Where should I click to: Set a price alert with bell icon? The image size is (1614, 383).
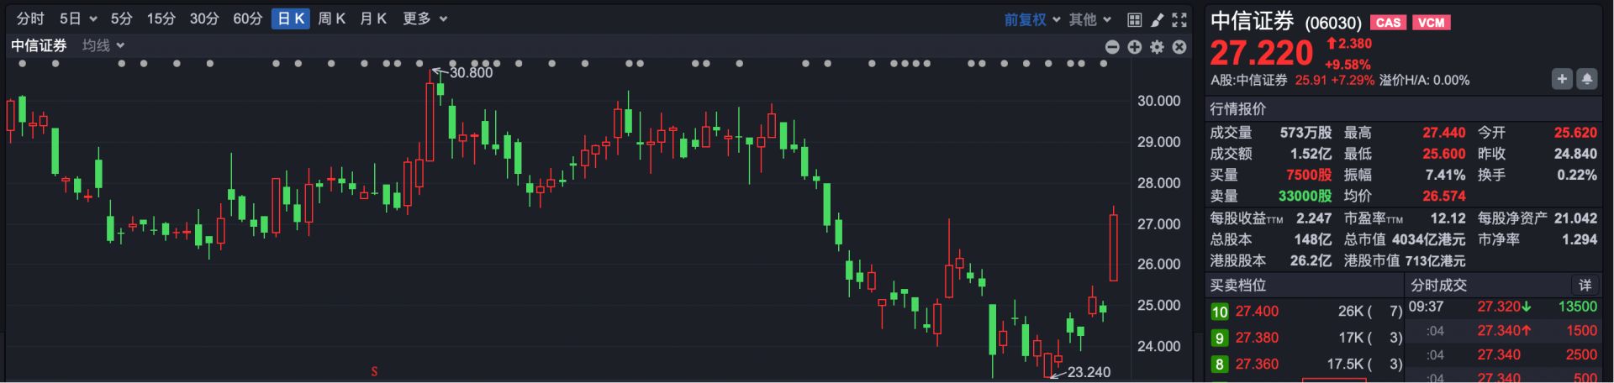tap(1586, 79)
